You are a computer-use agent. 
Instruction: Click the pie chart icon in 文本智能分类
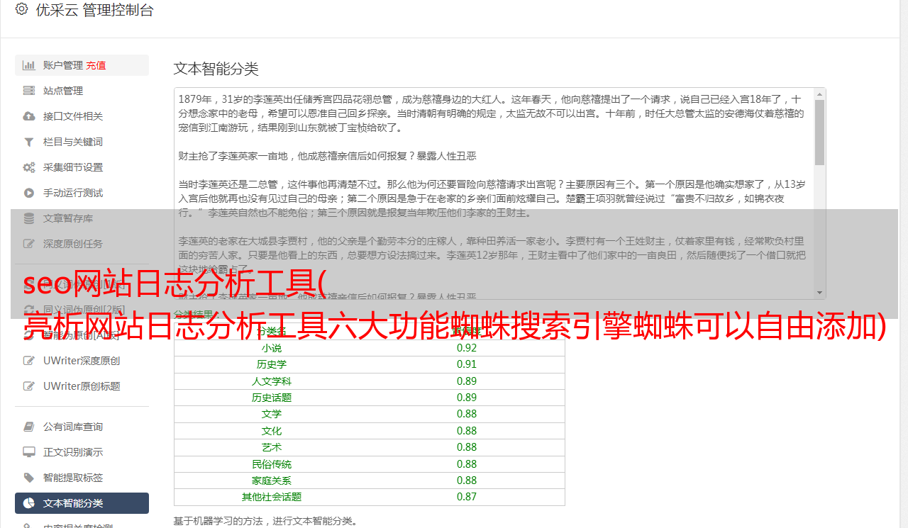29,503
